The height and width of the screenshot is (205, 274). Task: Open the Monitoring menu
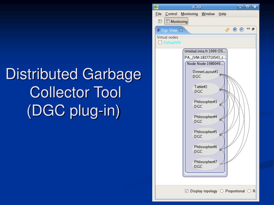[189, 14]
